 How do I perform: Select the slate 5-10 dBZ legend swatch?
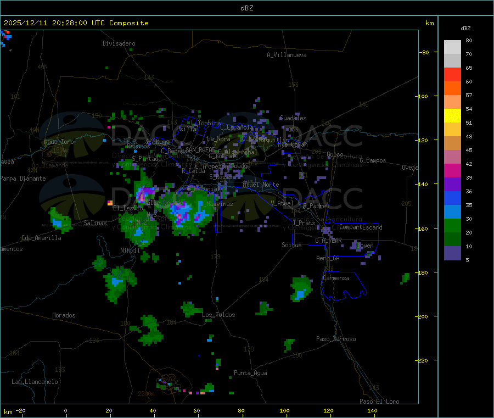pos(452,253)
